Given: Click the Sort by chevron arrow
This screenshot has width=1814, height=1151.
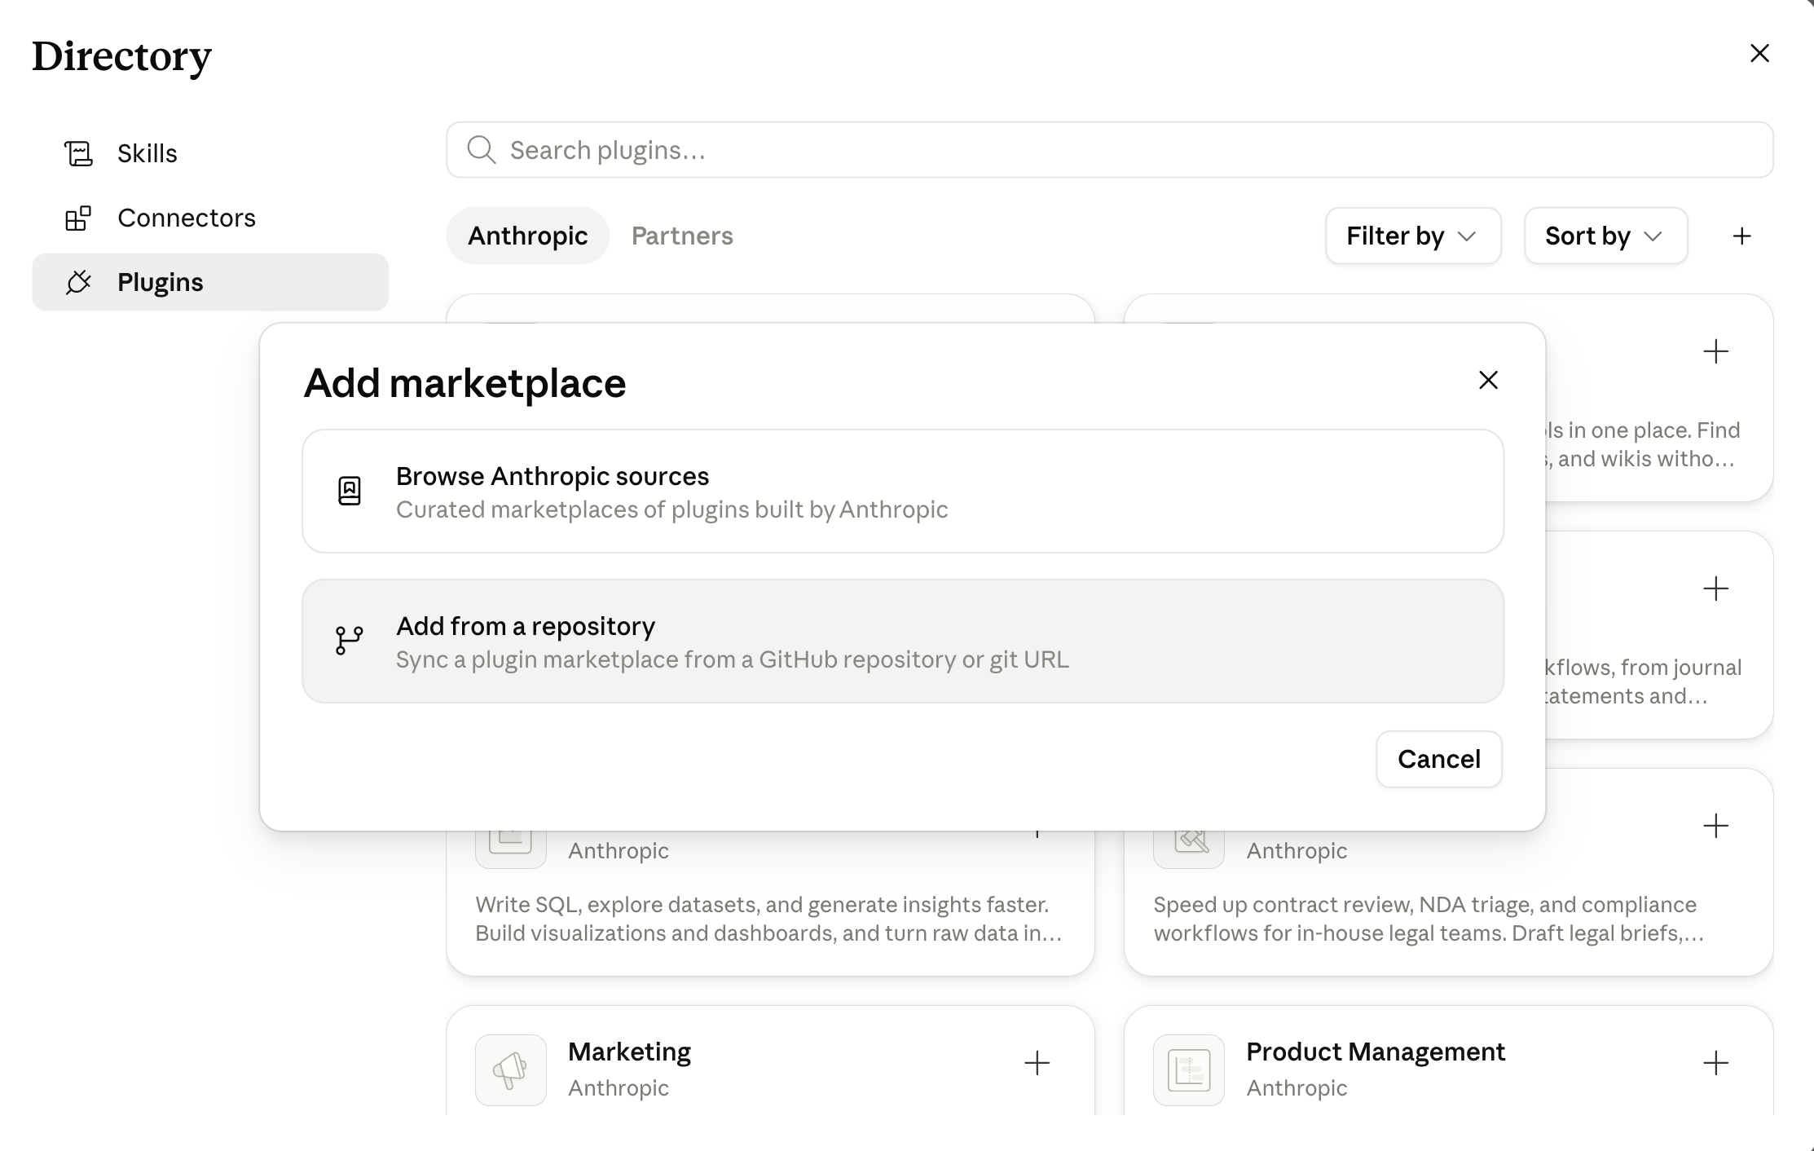Looking at the screenshot, I should tap(1653, 236).
